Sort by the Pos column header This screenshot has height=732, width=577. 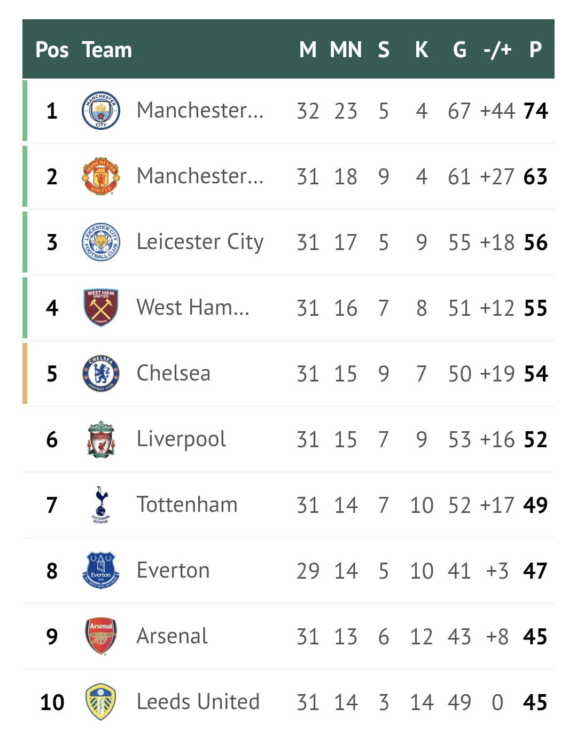[x=52, y=50]
